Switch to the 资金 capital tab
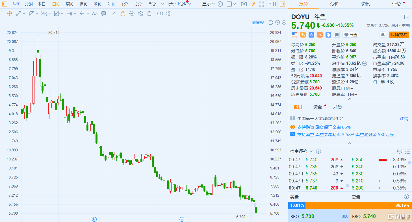Screen dimensions: 412x222 click(x=318, y=107)
